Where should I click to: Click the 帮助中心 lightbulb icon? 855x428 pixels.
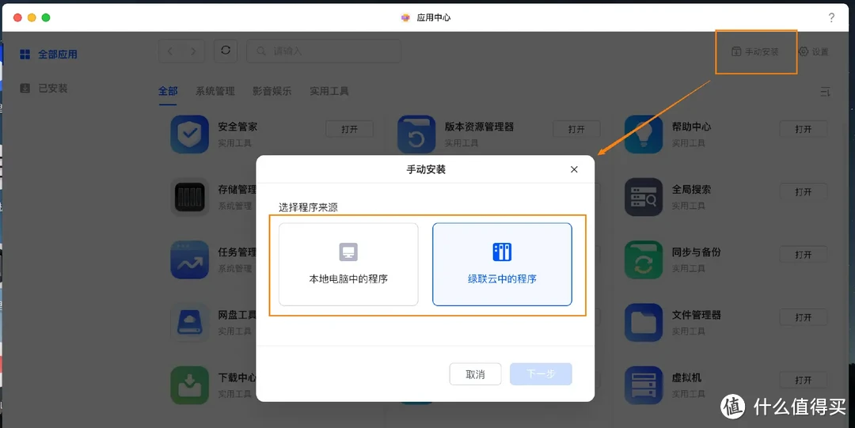coord(644,134)
